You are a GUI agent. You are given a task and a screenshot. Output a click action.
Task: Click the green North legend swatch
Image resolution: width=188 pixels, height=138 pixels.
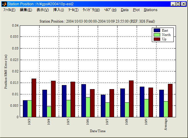(157, 35)
